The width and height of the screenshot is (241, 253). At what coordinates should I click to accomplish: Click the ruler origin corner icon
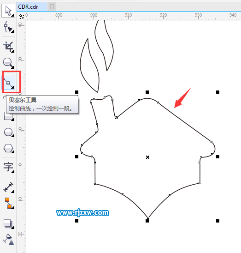[21, 16]
